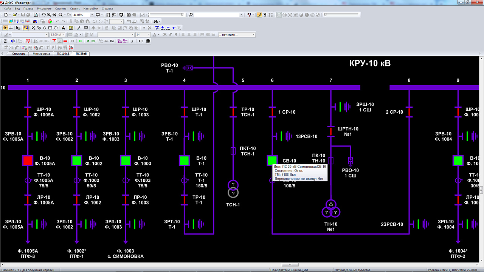Image resolution: width=484 pixels, height=272 pixels.
Task: Open the new document icon
Action: tap(5, 15)
